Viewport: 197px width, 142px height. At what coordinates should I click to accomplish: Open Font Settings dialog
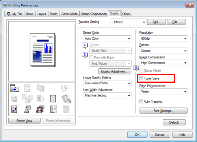[x=164, y=111]
